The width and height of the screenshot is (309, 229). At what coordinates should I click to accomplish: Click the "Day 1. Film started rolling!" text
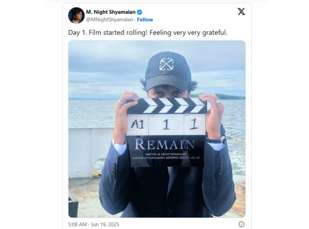(108, 33)
